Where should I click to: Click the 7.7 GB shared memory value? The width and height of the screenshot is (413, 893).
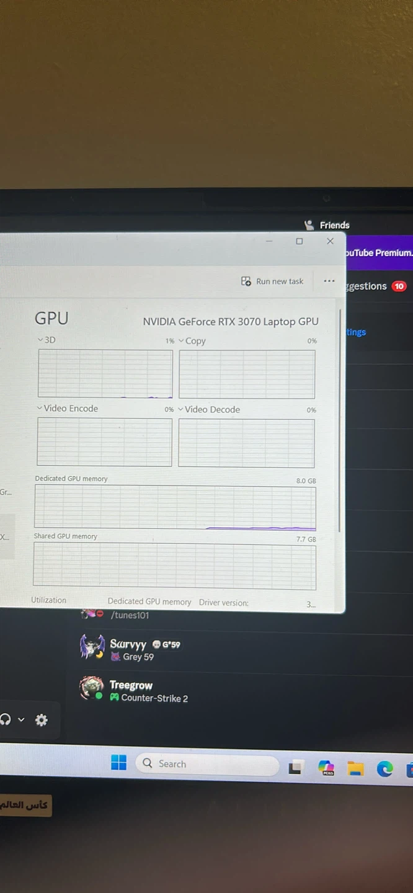[x=306, y=540]
